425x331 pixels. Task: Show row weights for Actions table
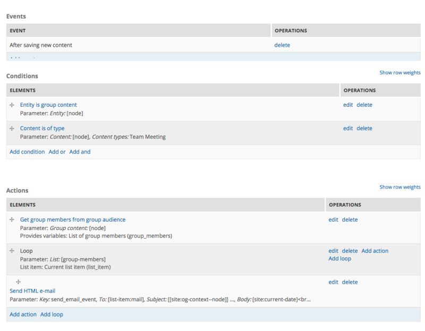pos(399,187)
